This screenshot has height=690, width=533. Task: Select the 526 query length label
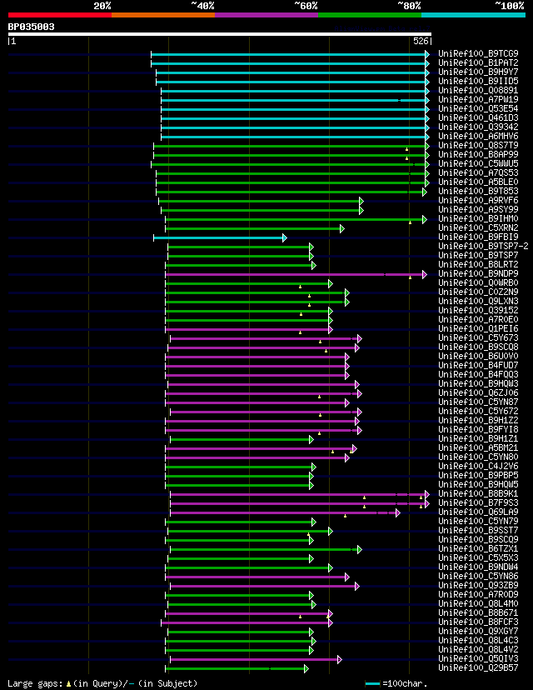pyautogui.click(x=421, y=41)
